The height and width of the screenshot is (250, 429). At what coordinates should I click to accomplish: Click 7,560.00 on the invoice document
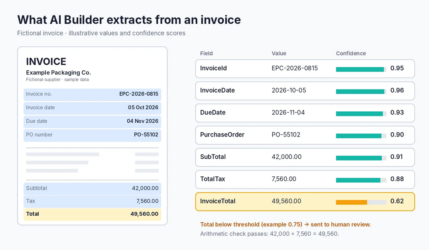coord(147,201)
